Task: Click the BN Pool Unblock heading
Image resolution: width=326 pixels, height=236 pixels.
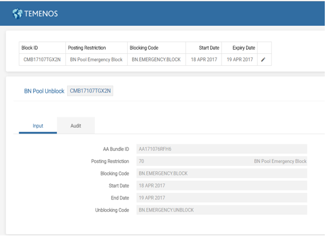Action: (x=44, y=91)
